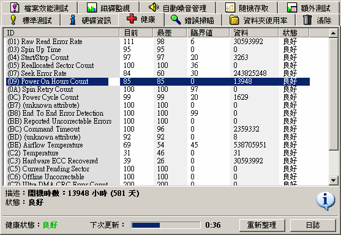The image size is (341, 235).
Task: Select the Offline Uncorrectable row
Action: [158, 177]
